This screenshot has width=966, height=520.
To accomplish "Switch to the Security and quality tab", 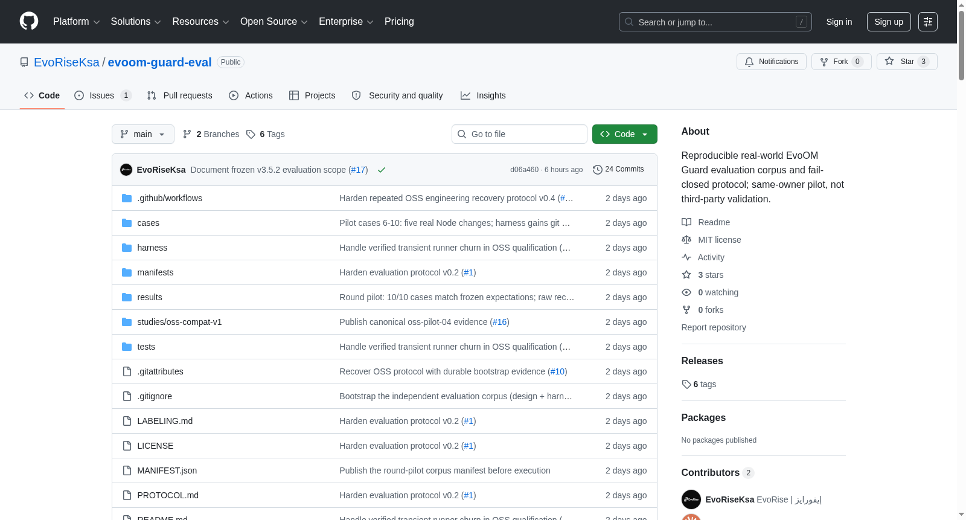I will 397,95.
